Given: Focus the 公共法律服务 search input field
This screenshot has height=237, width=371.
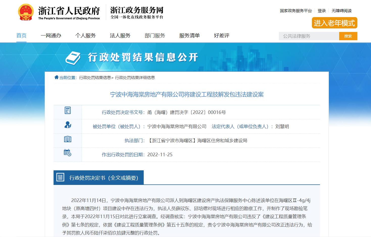Looking at the screenshot, I should (x=309, y=36).
